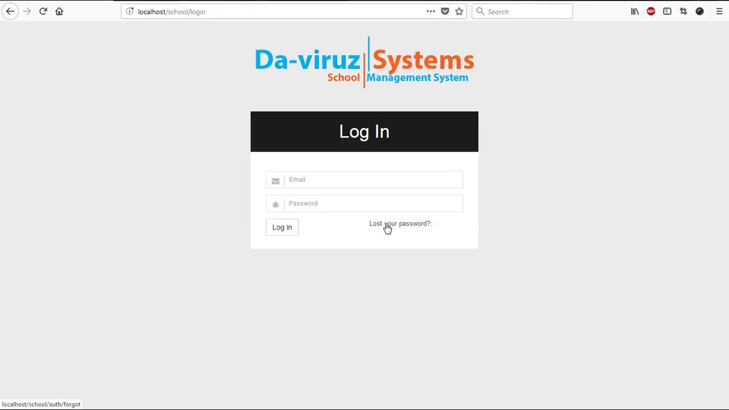Save page to Pocket icon
Image resolution: width=729 pixels, height=410 pixels.
[x=445, y=11]
